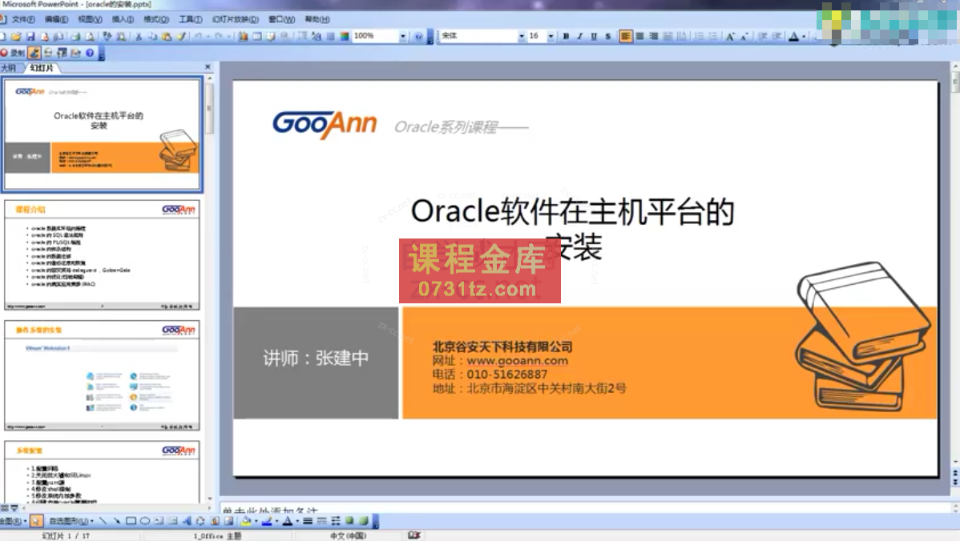The height and width of the screenshot is (541, 960).
Task: Click the Select Objects pointer tool
Action: pos(36,522)
